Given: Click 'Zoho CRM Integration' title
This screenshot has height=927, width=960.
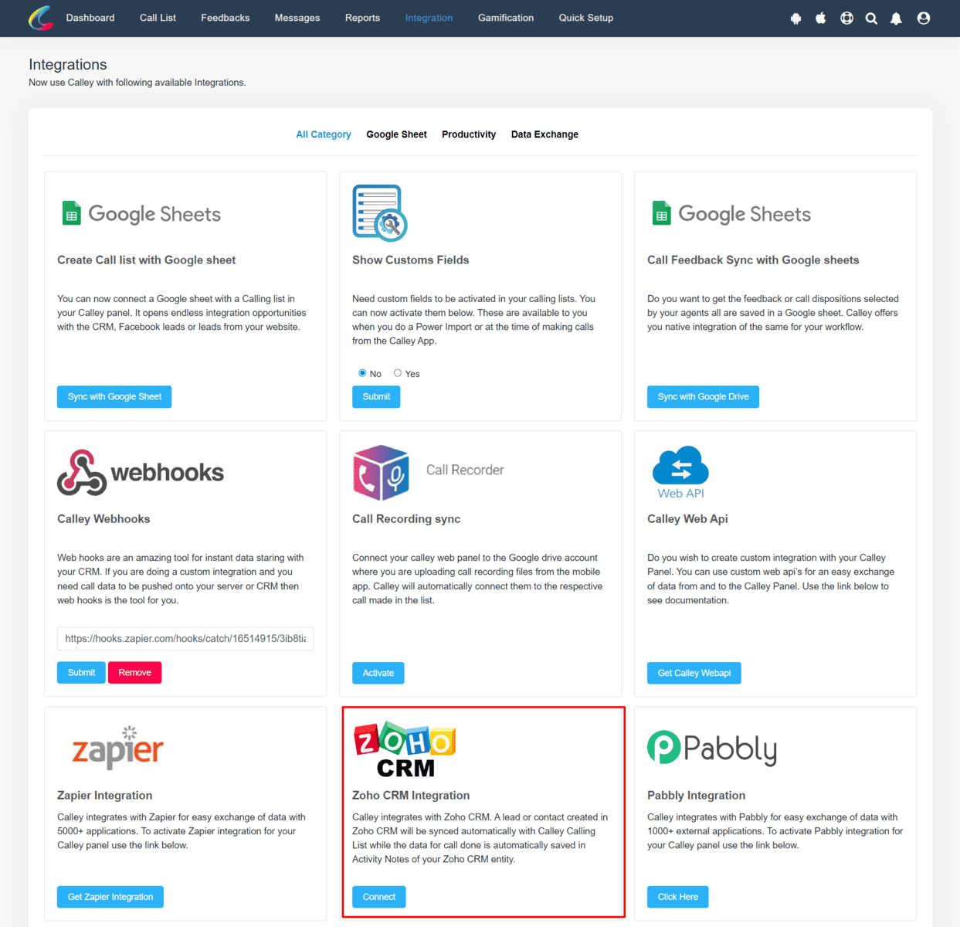Looking at the screenshot, I should tap(411, 796).
